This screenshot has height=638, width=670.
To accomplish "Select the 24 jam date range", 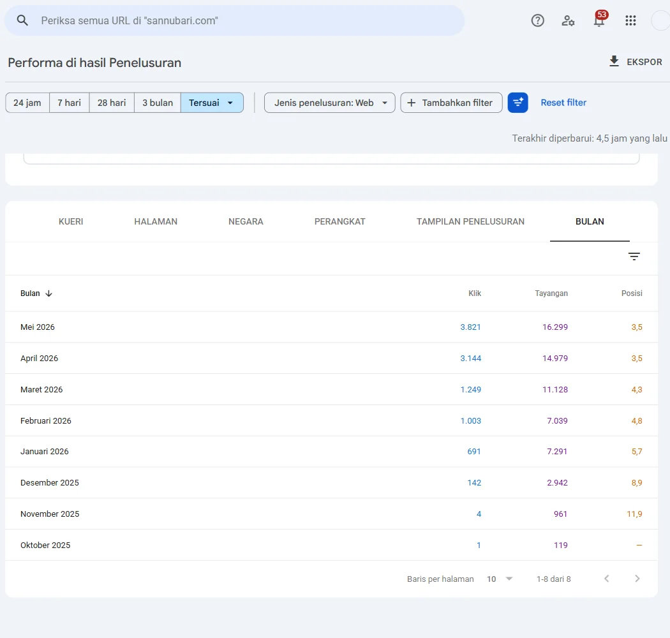I will click(x=27, y=103).
